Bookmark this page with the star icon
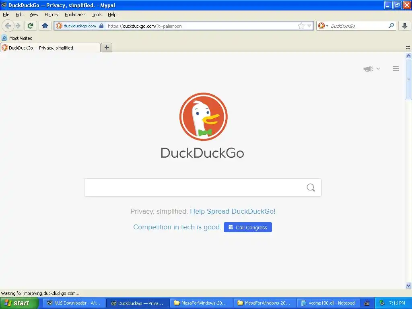The width and height of the screenshot is (412, 309). coord(301,26)
